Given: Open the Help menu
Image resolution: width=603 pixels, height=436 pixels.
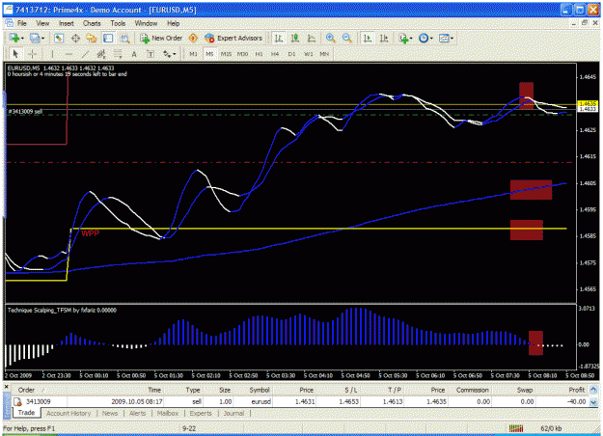Looking at the screenshot, I should [x=173, y=23].
